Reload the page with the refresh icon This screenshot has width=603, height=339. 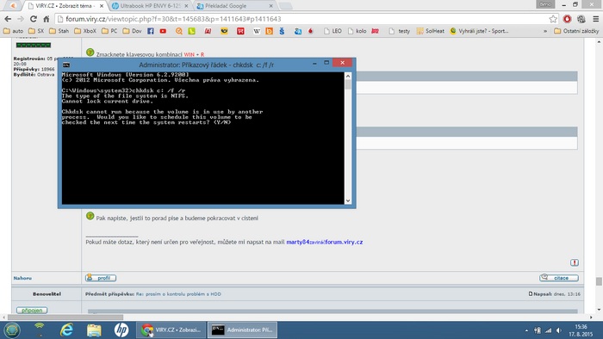(x=34, y=19)
